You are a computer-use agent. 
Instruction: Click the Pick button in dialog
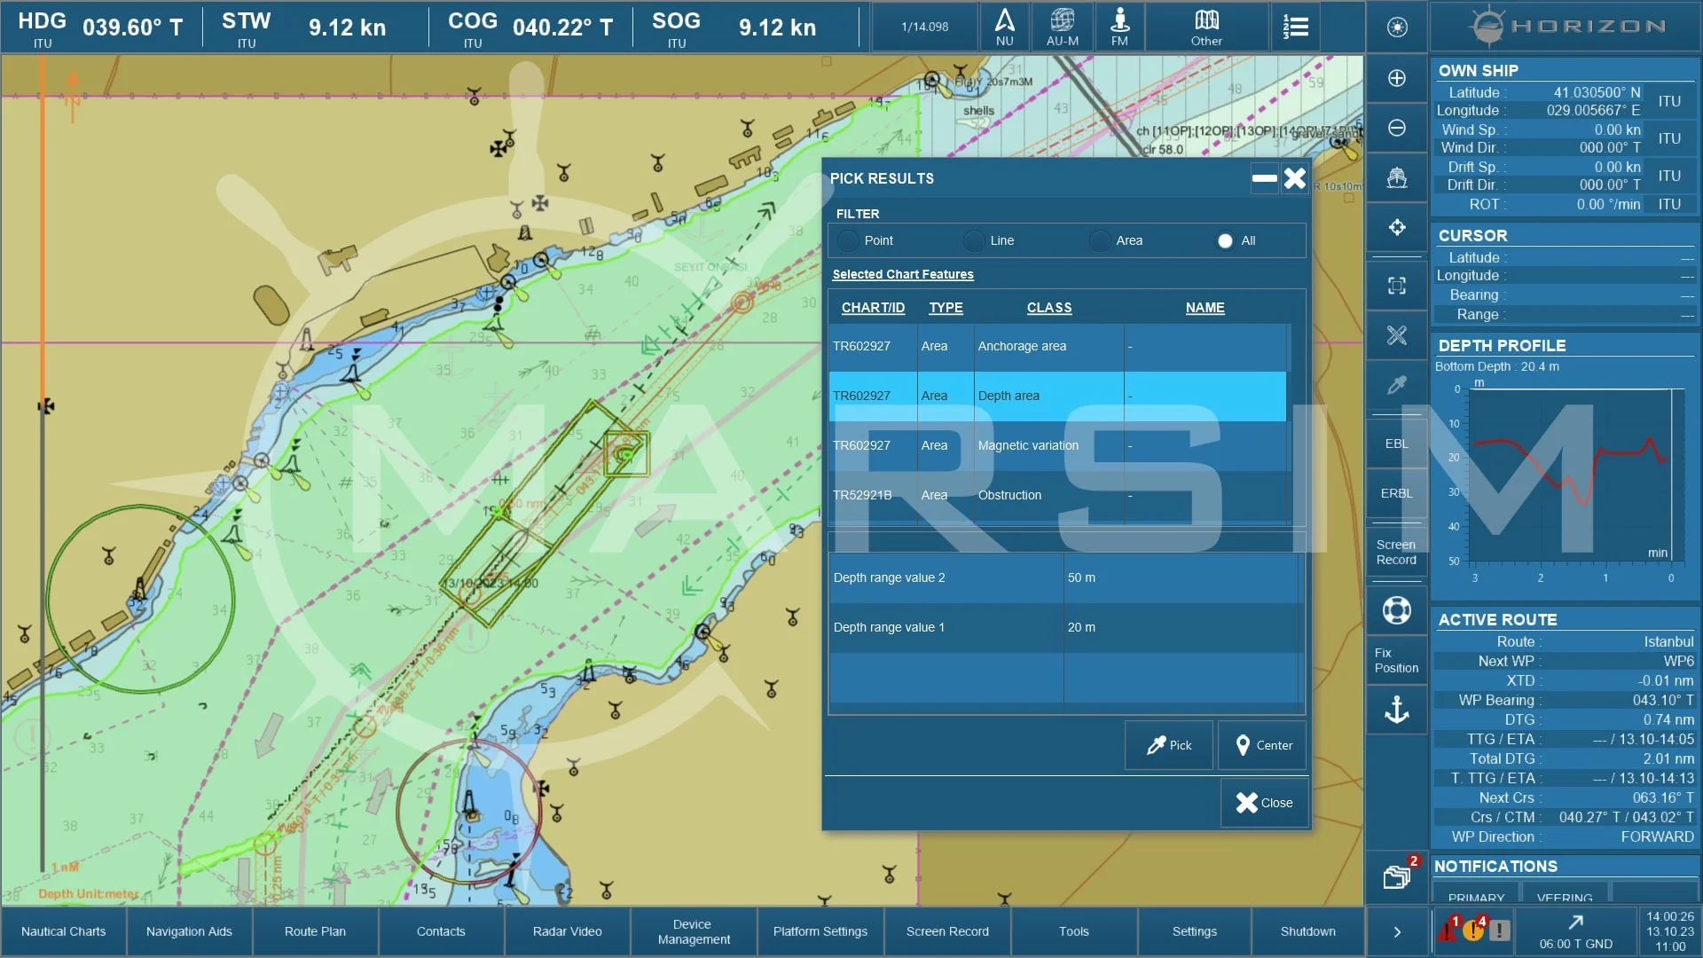point(1168,745)
